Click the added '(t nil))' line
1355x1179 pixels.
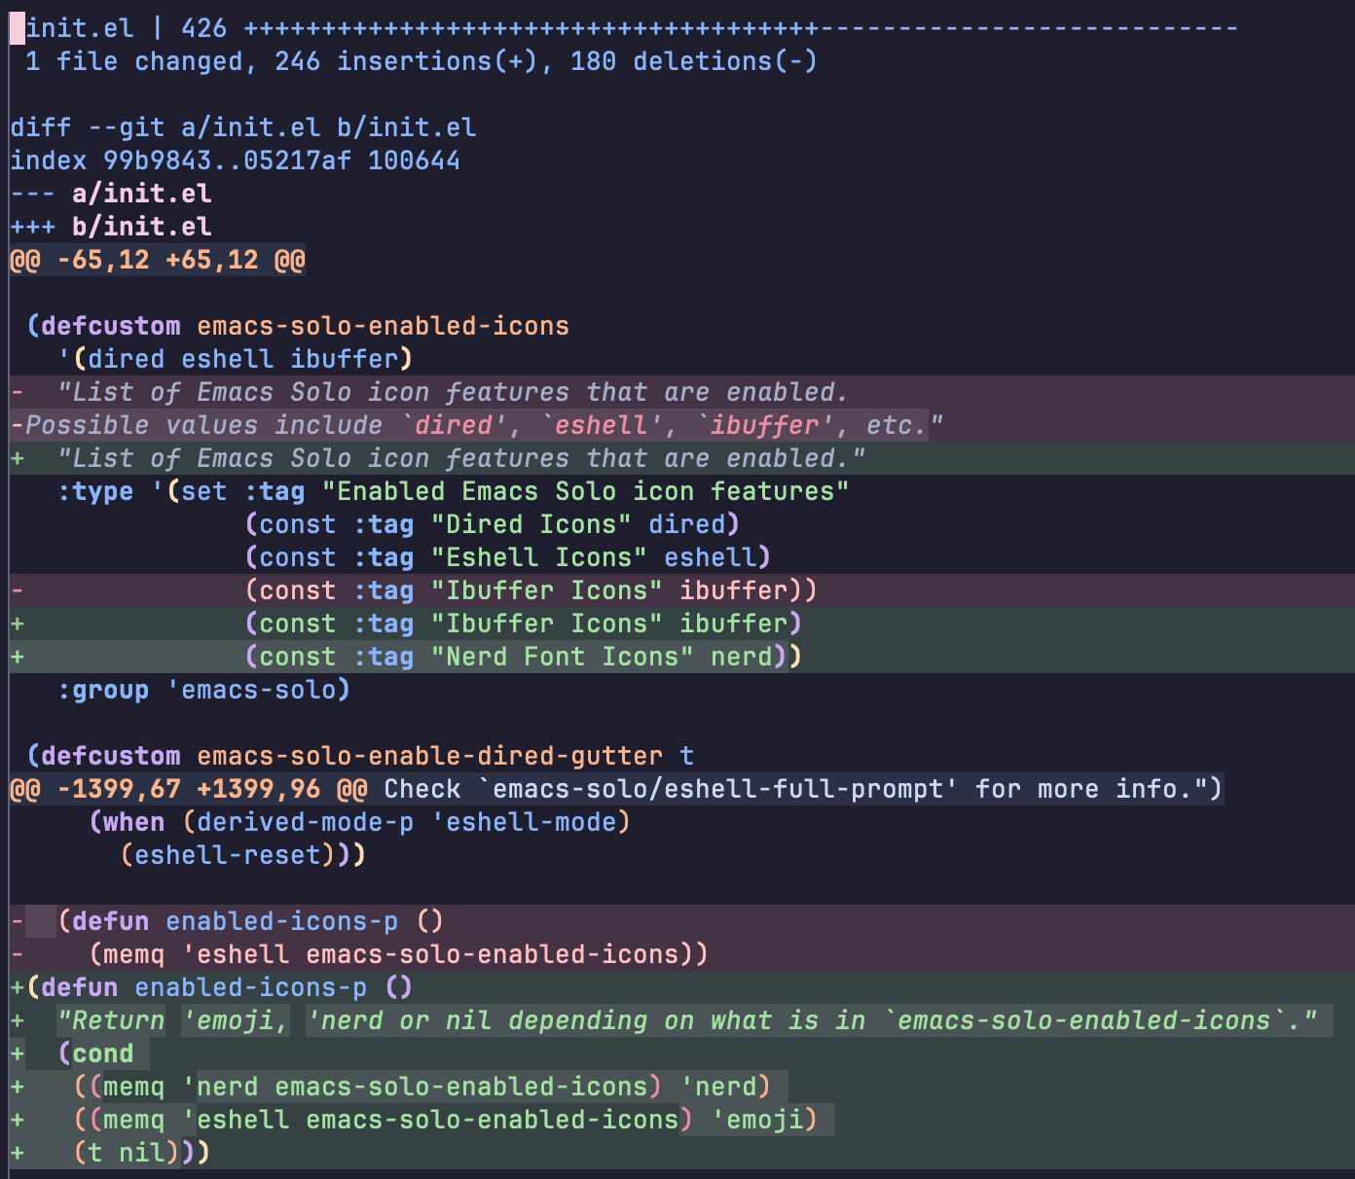tap(141, 1153)
